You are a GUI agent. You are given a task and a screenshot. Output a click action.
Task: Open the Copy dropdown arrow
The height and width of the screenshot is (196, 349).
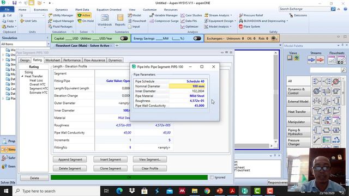click(15, 21)
